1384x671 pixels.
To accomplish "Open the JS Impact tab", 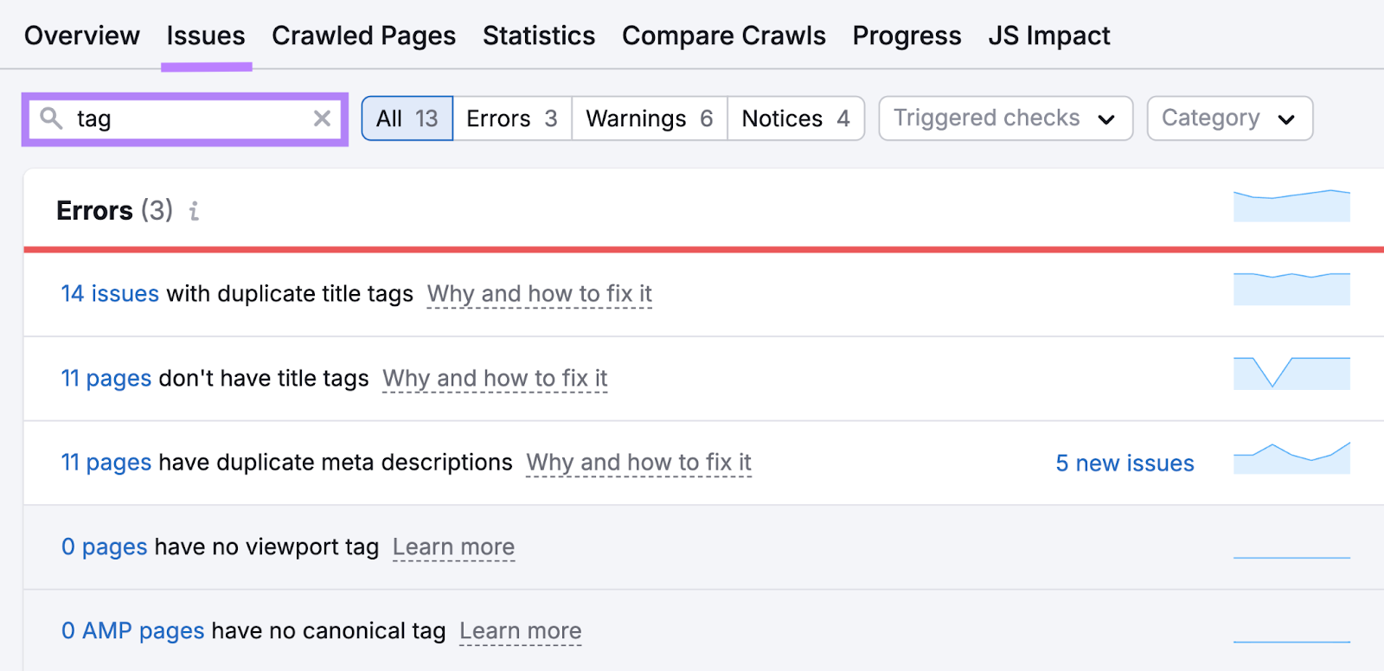I will [x=1049, y=35].
